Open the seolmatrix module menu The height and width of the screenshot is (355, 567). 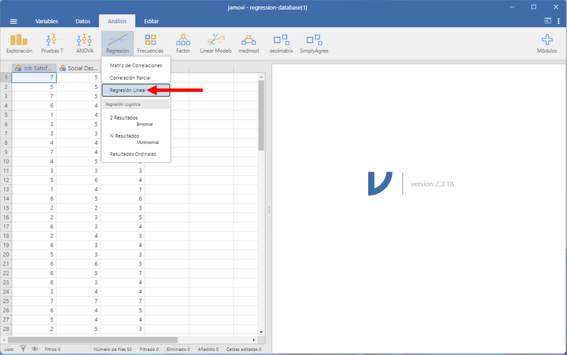pyautogui.click(x=281, y=44)
